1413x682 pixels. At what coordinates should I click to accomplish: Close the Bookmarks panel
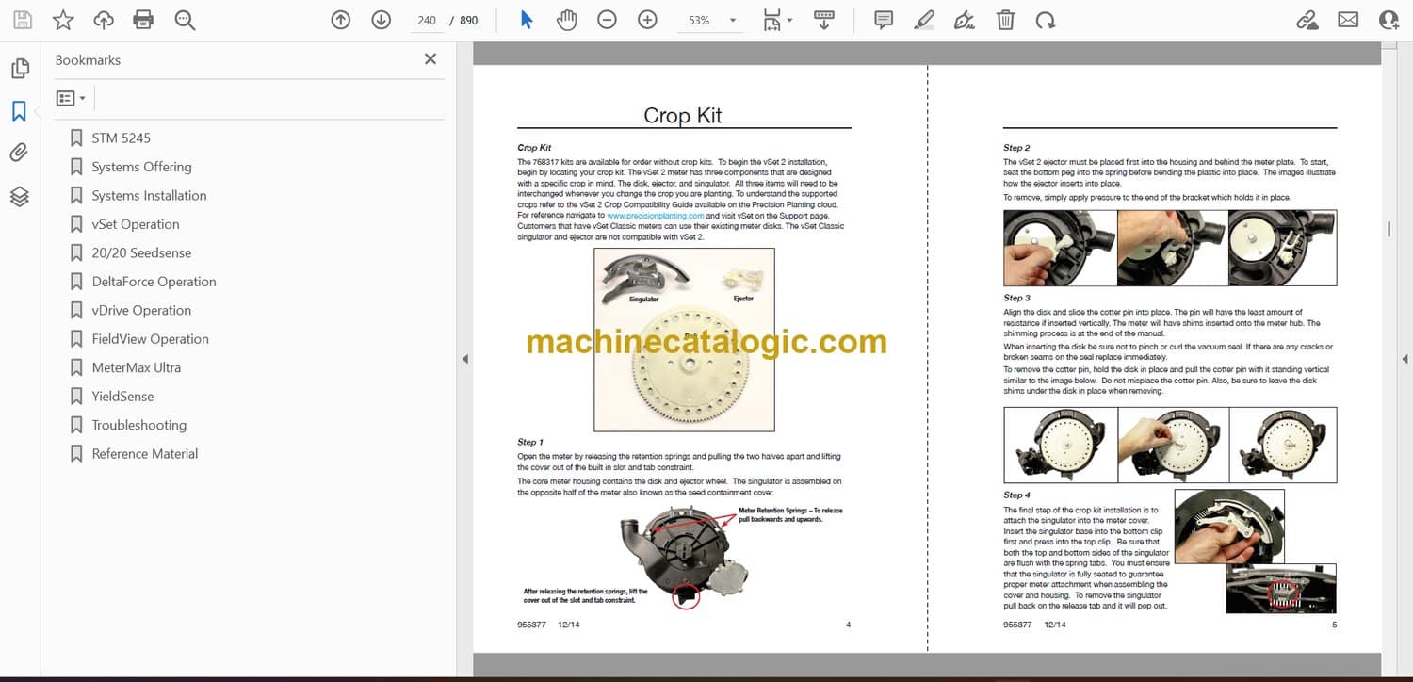click(x=430, y=59)
